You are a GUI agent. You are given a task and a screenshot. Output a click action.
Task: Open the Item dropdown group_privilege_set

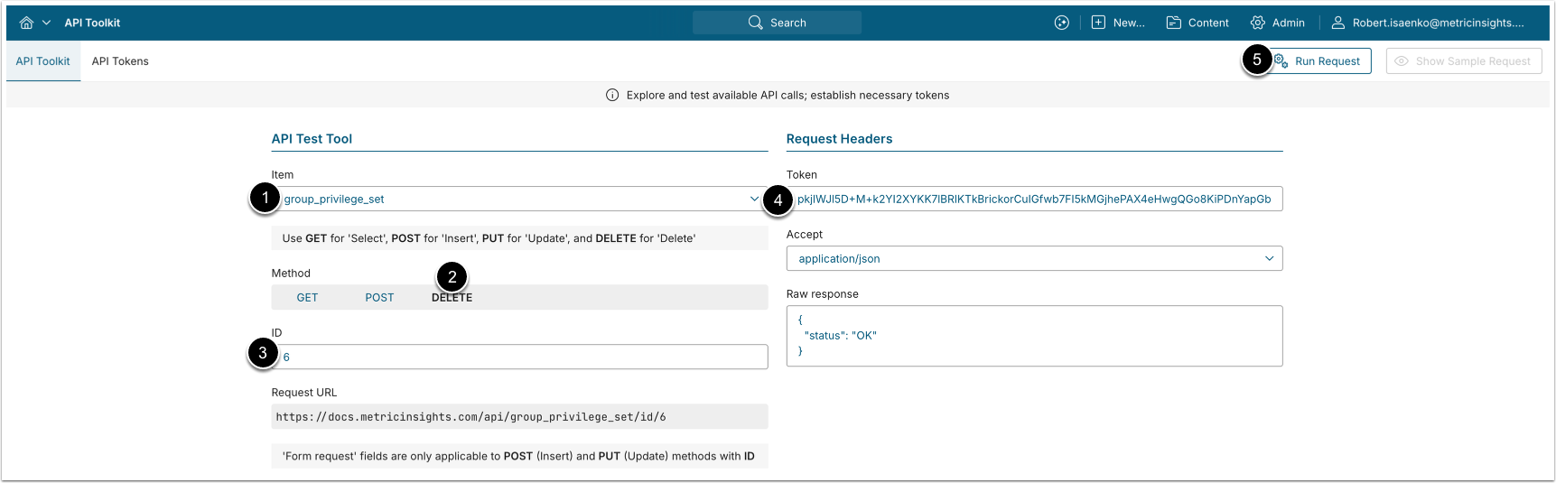pos(519,199)
